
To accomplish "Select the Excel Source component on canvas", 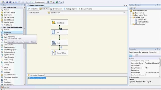I will 59,22.
